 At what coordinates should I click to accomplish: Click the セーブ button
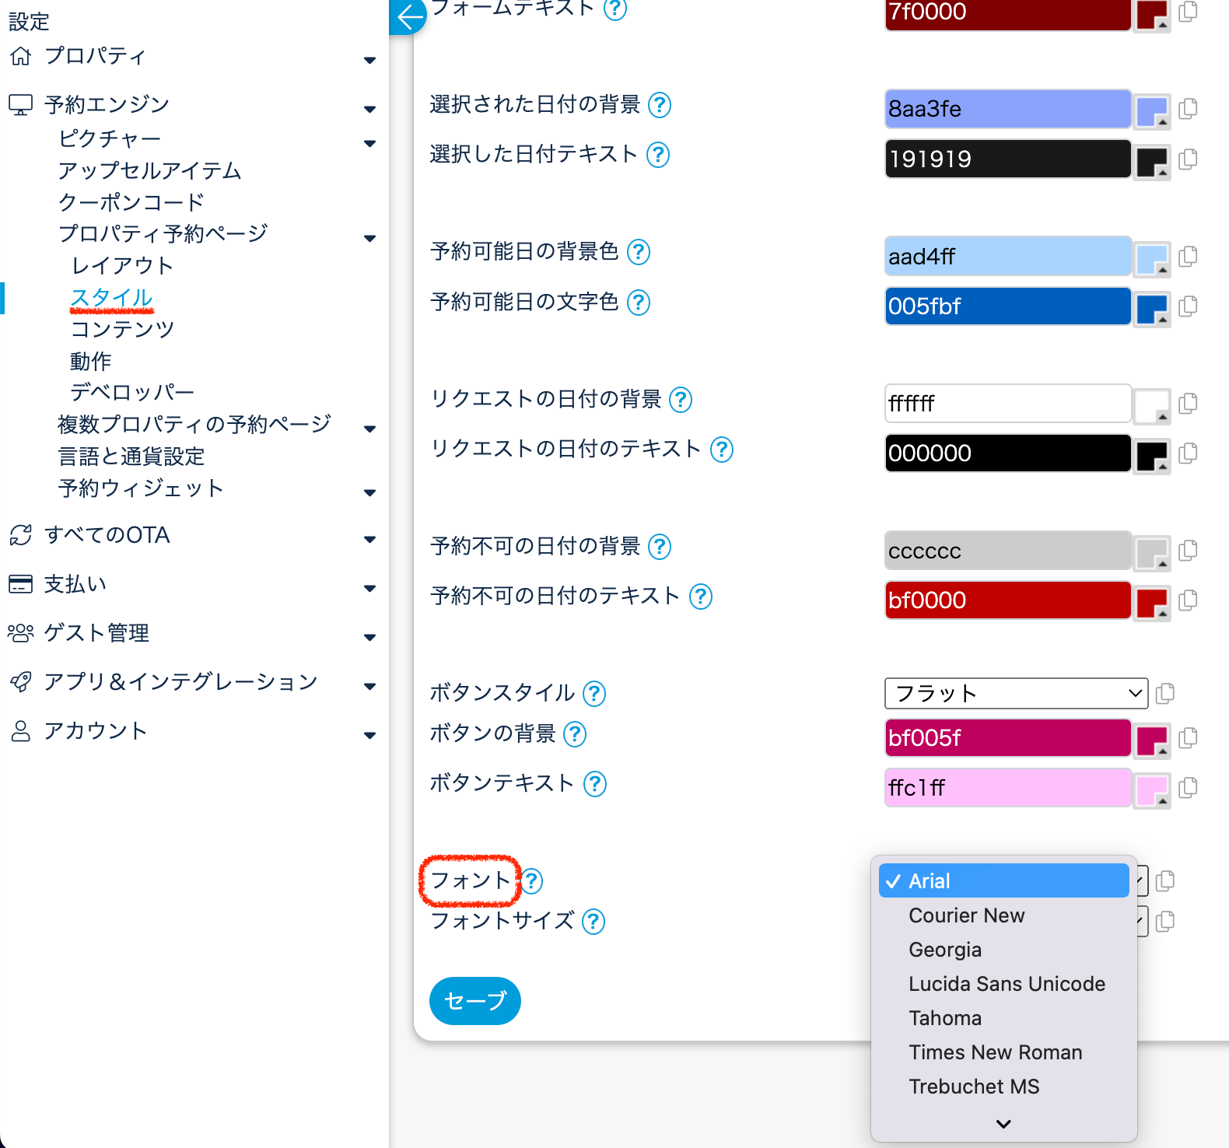[x=474, y=1001]
